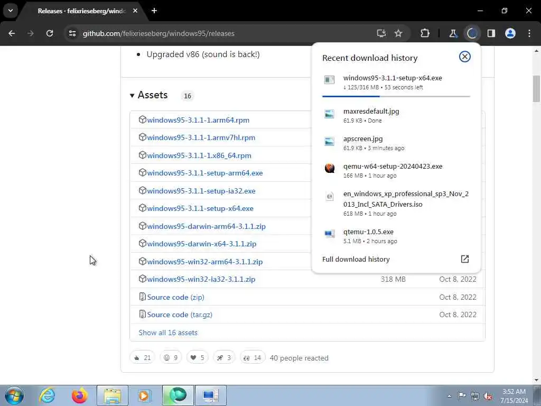The width and height of the screenshot is (541, 406).
Task: Click the network tray icon
Action: 475,396
